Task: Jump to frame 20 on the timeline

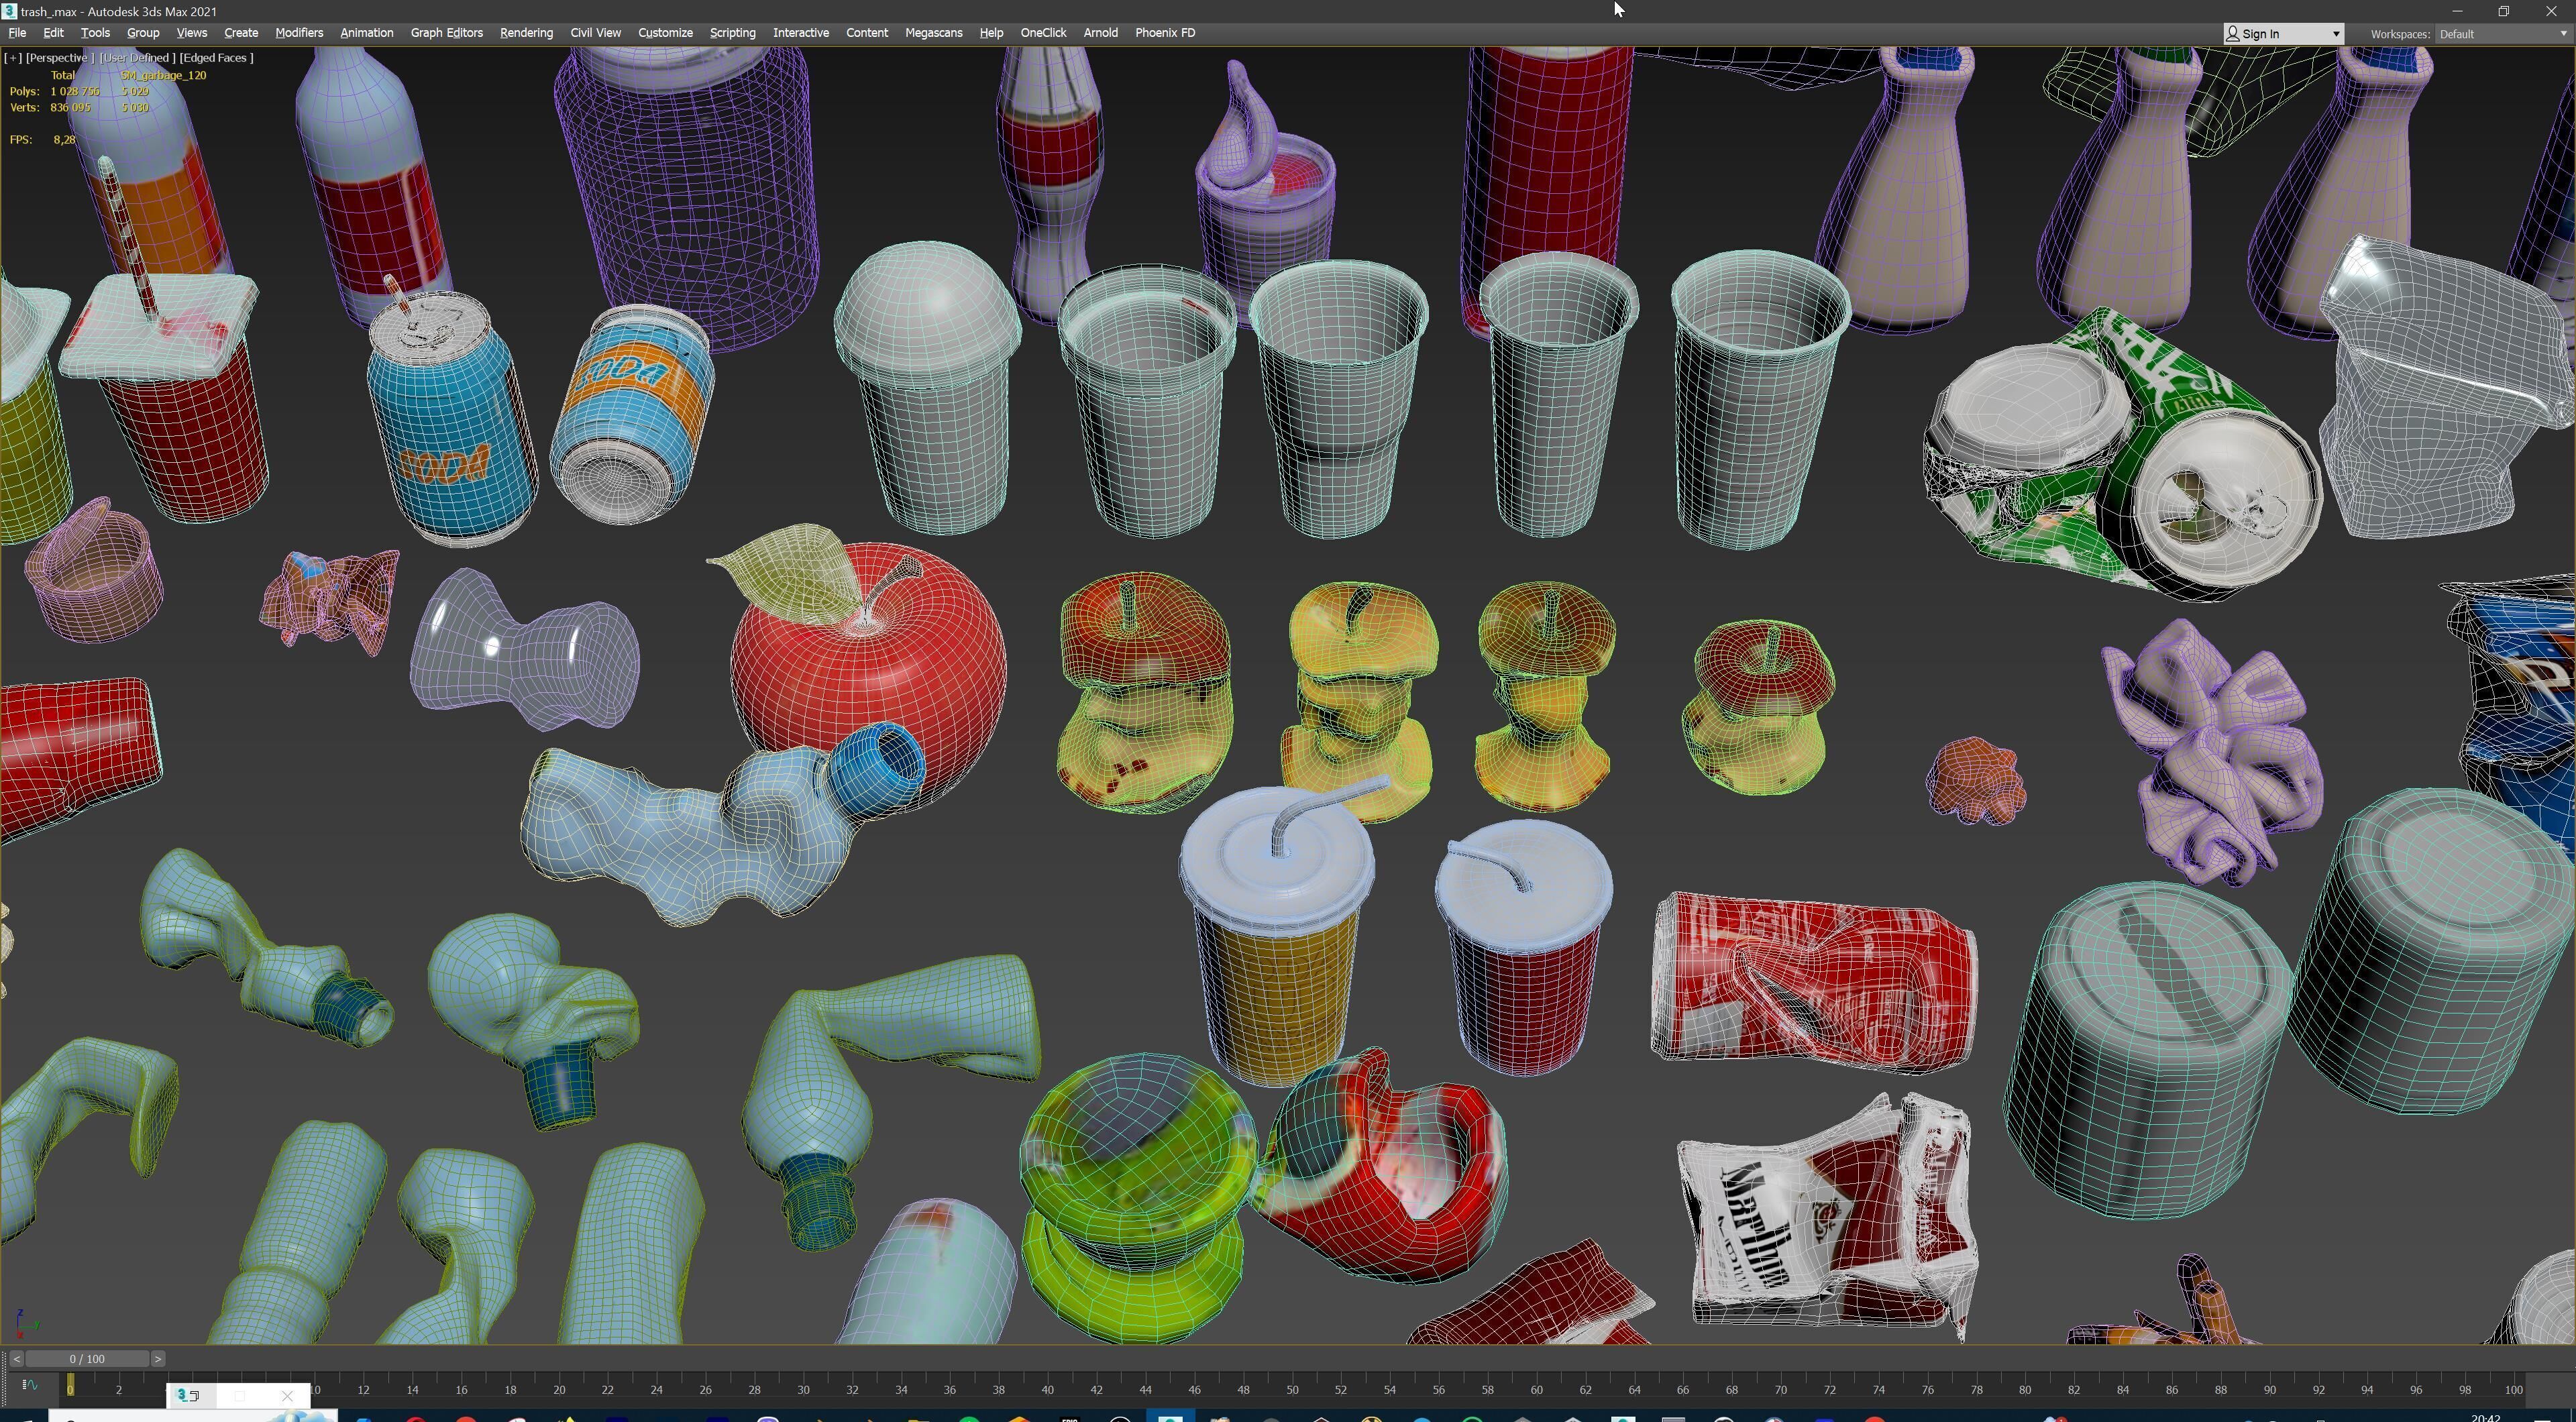Action: (x=559, y=1389)
